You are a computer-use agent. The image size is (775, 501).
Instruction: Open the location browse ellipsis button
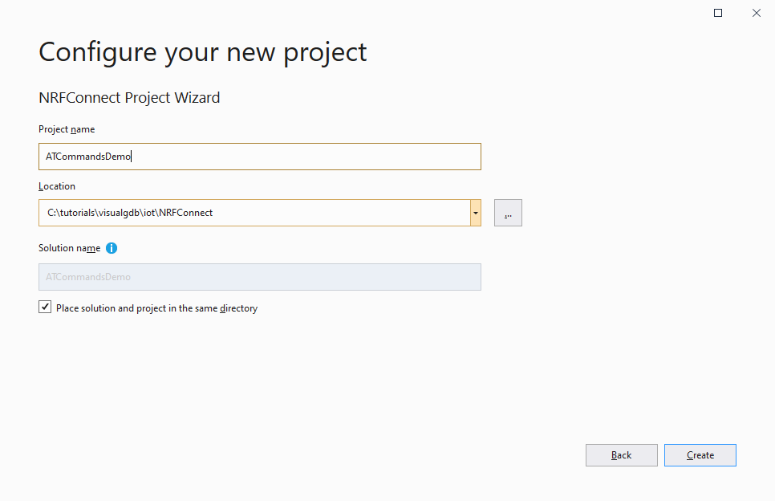click(508, 213)
